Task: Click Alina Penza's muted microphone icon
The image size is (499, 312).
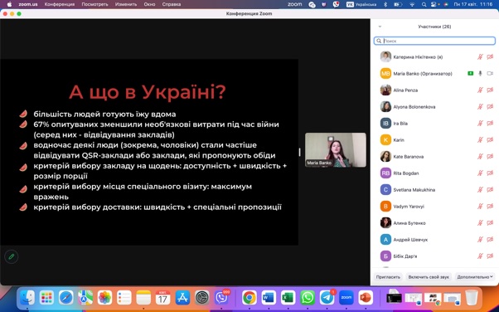Action: click(480, 90)
